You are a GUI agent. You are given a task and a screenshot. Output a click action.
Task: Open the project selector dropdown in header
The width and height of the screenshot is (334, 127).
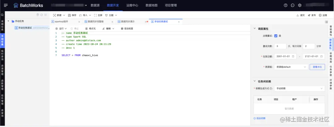pyautogui.click(x=69, y=5)
